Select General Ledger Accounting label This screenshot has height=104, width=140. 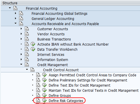[53, 19]
